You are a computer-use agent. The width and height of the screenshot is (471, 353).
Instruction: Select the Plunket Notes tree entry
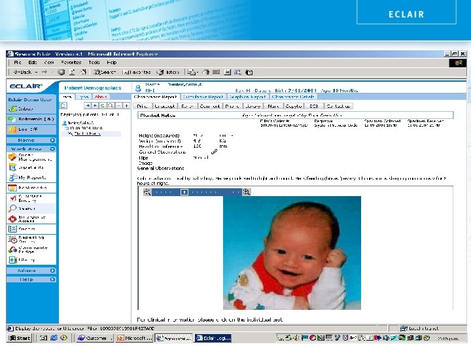[87, 133]
